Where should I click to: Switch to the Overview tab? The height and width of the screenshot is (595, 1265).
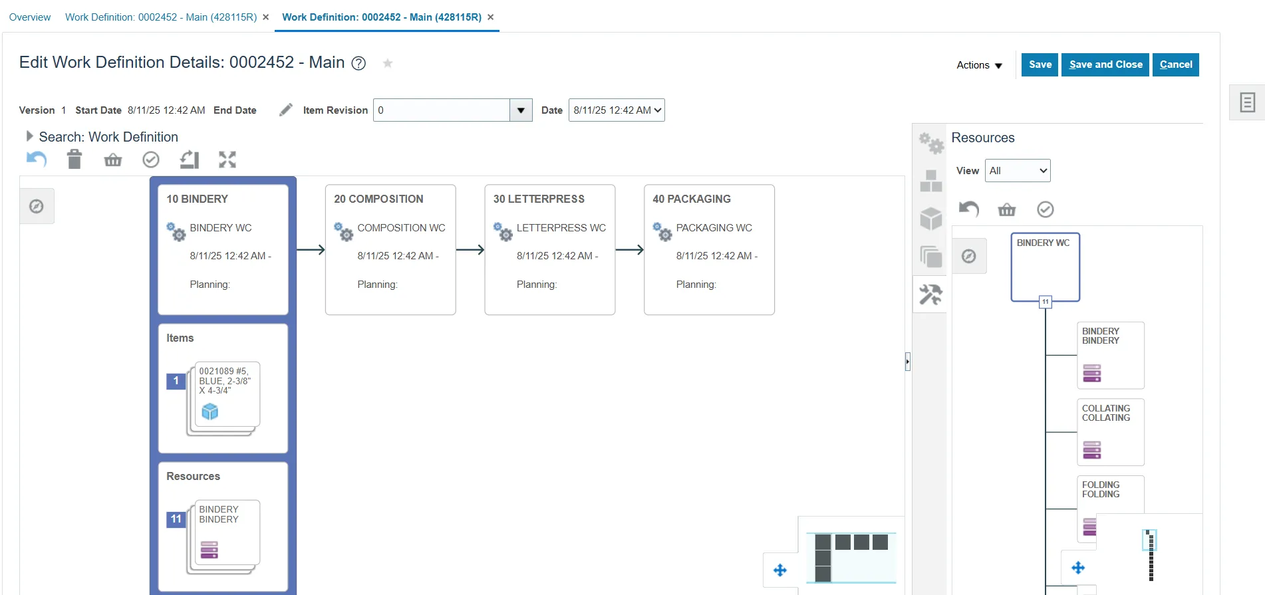[x=30, y=17]
